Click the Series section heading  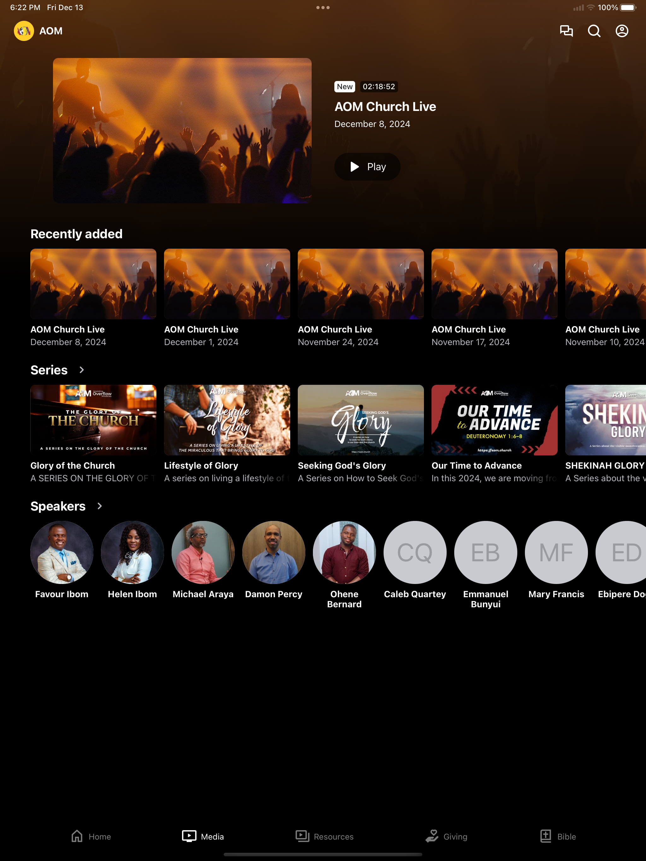(x=49, y=370)
